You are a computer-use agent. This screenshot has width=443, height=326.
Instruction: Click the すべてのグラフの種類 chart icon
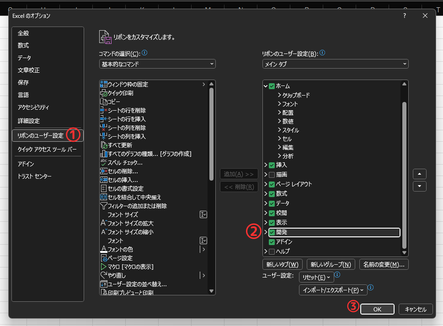104,154
